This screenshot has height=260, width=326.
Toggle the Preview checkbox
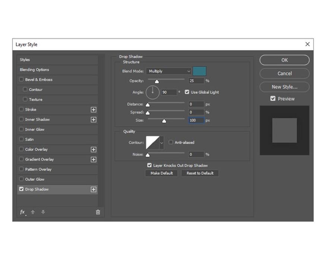click(x=273, y=99)
